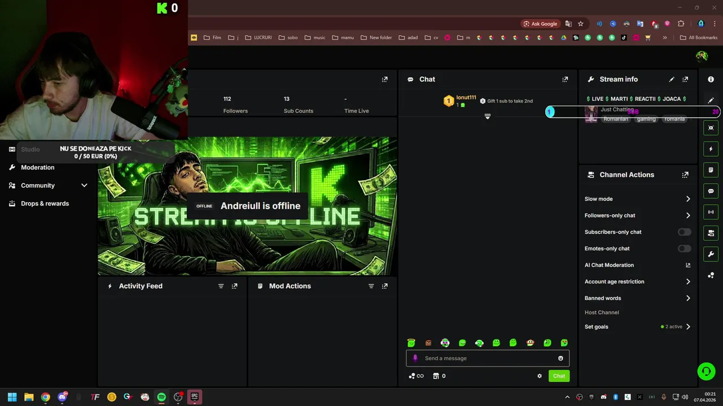The image size is (723, 406).
Task: Click the wrench icon in right sidebar
Action: point(711,254)
